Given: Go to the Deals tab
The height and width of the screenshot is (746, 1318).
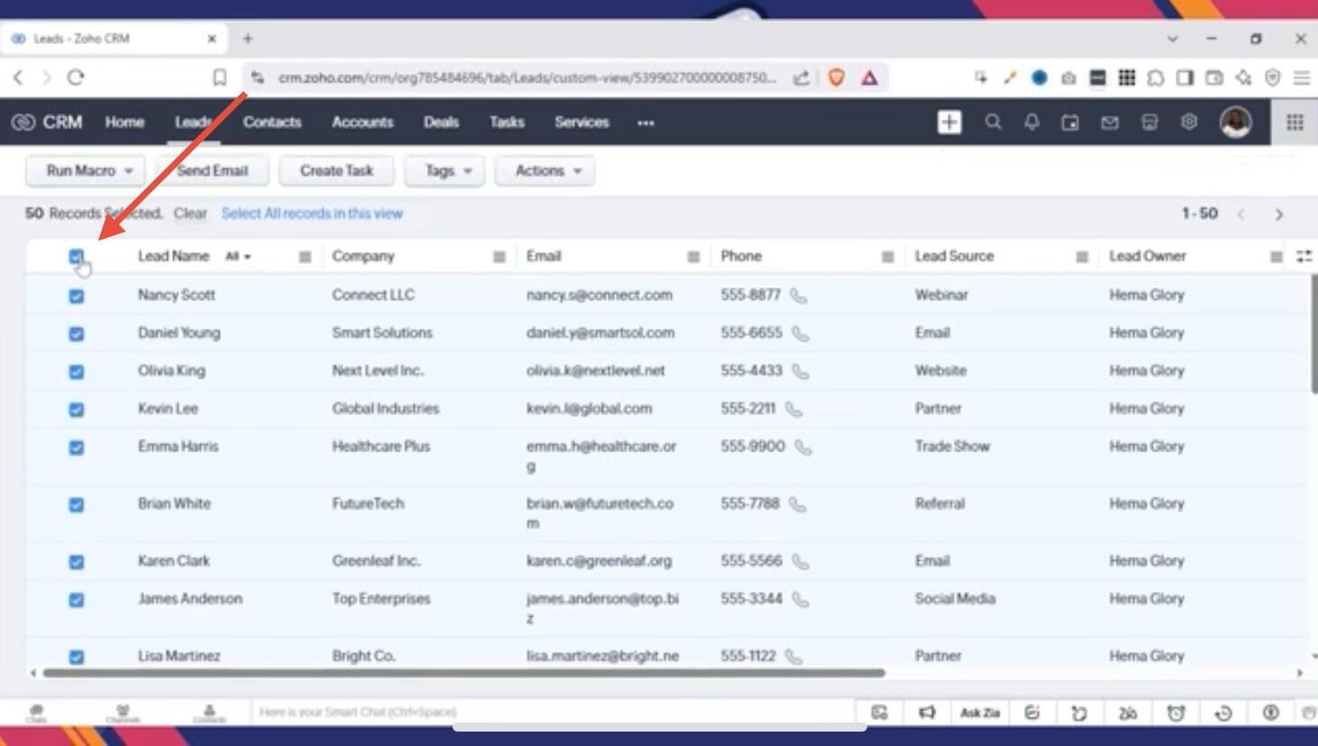Looking at the screenshot, I should (x=441, y=122).
